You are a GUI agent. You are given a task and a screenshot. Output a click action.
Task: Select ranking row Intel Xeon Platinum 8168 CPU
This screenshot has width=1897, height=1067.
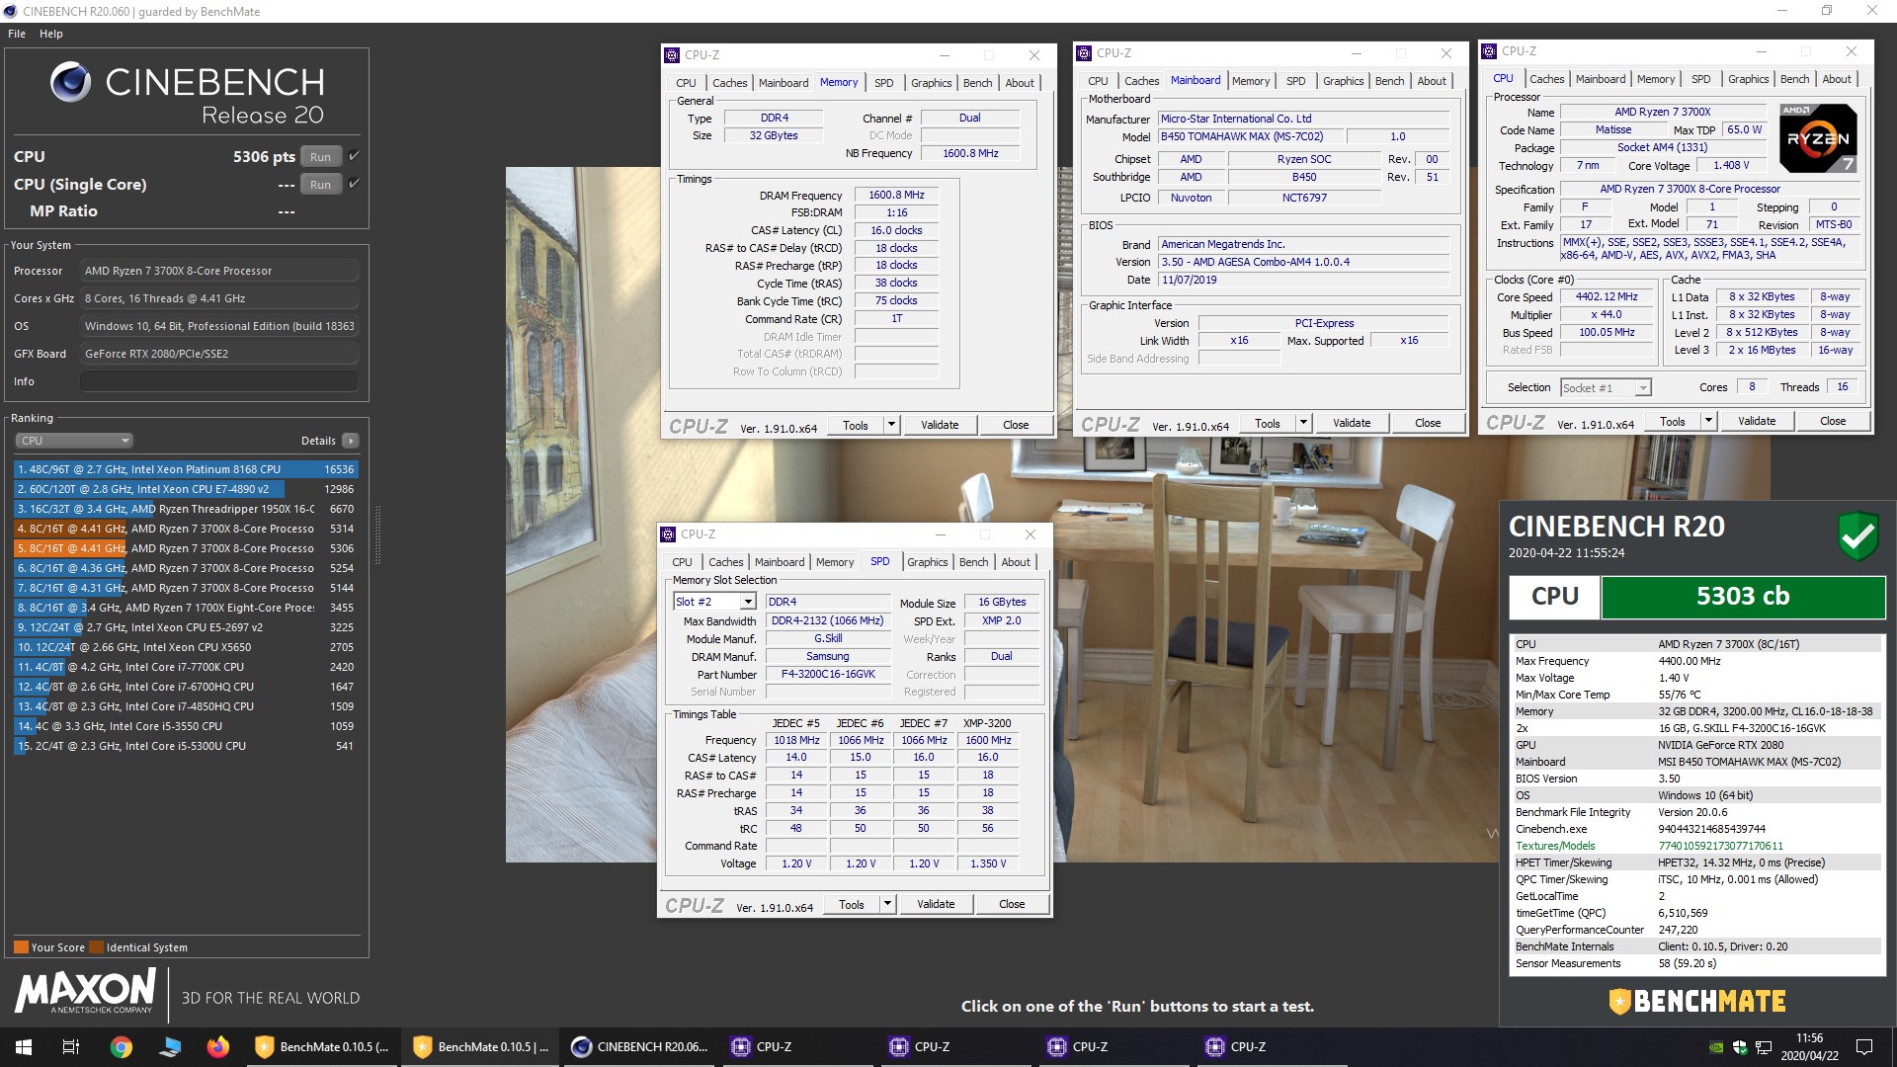coord(186,469)
